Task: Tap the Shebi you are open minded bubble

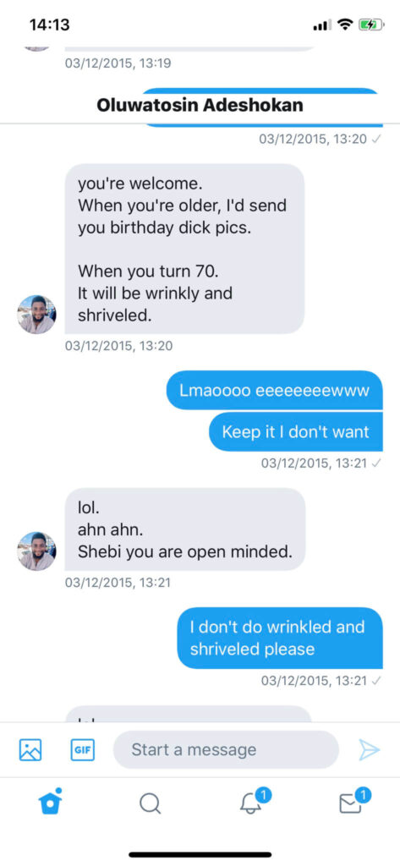Action: pos(185,529)
